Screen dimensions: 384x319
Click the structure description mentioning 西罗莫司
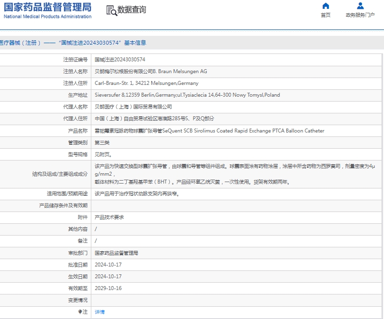[x=235, y=174]
